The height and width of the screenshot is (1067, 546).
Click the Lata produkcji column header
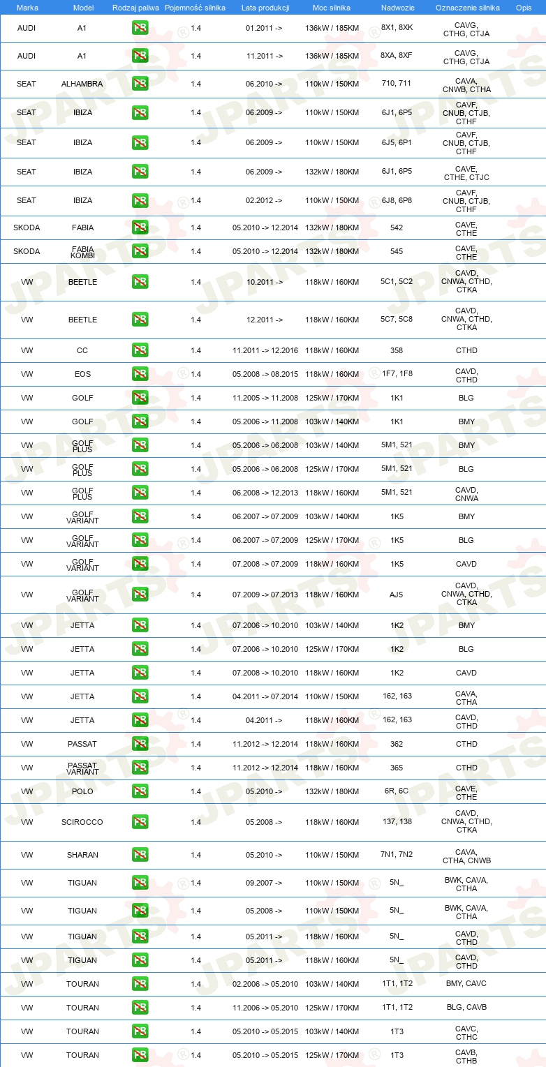[x=265, y=7]
